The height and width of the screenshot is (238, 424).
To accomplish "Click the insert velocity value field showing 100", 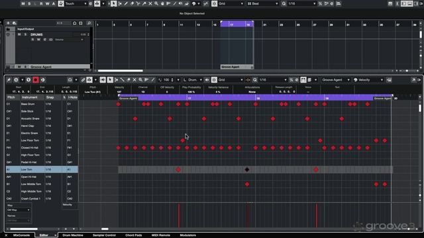I will pyautogui.click(x=166, y=80).
